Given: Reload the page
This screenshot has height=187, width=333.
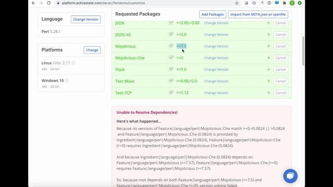Looking at the screenshot, I should (x=48, y=3).
